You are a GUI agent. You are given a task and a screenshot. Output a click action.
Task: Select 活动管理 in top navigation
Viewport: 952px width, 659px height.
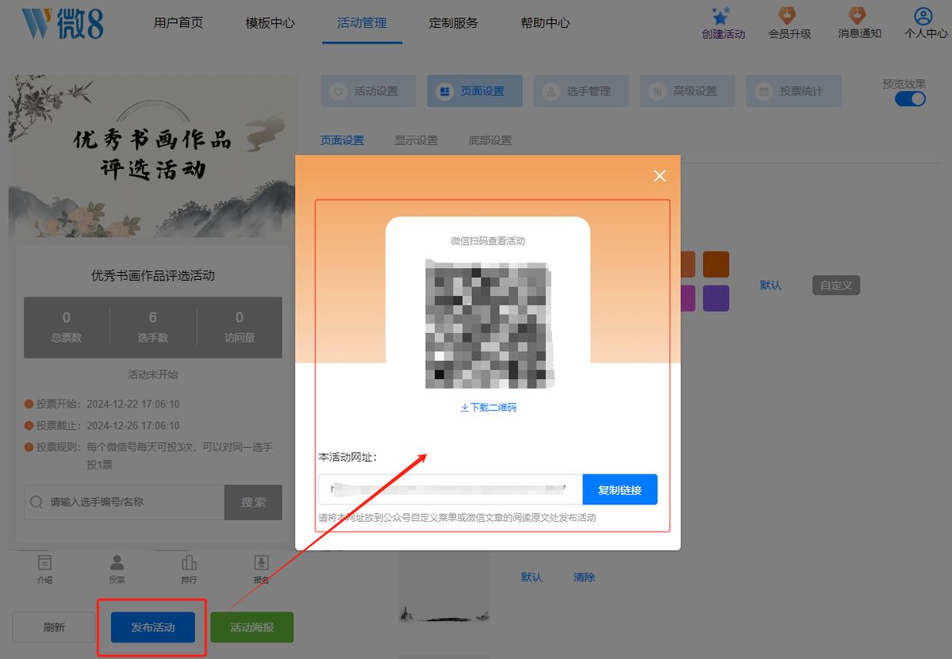tap(363, 23)
